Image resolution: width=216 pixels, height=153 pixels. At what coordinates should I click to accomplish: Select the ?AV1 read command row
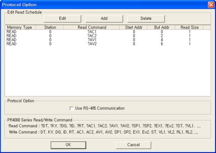[x=108, y=40]
